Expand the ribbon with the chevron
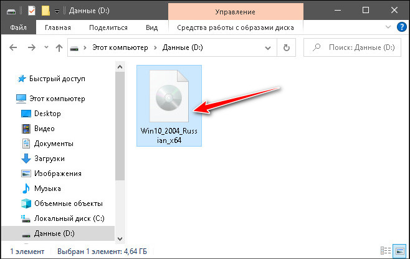This screenshot has width=410, height=259. pos(388,27)
